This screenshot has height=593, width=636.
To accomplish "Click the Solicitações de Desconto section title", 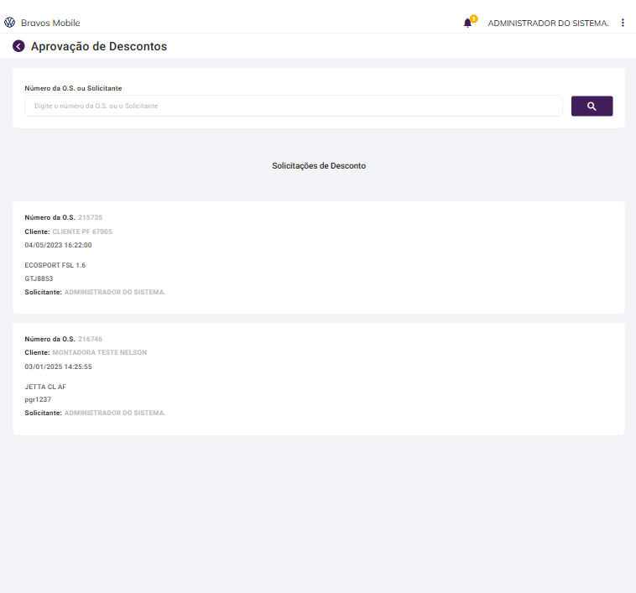I will tap(319, 166).
